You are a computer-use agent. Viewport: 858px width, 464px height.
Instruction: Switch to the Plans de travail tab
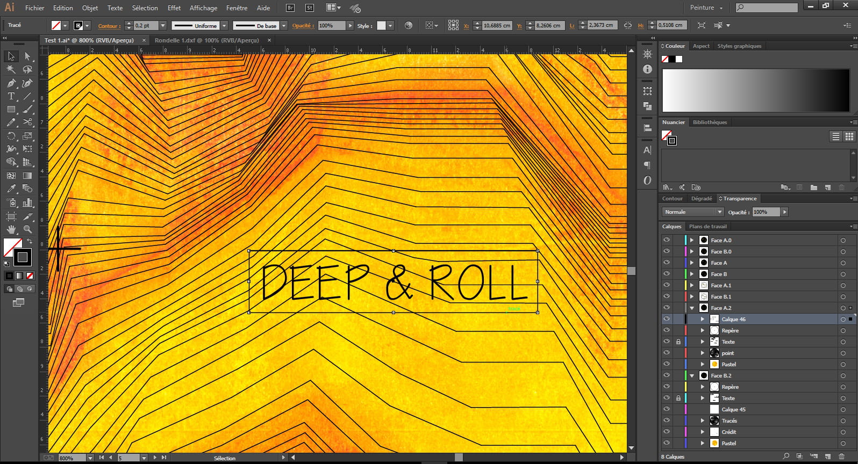tap(707, 227)
